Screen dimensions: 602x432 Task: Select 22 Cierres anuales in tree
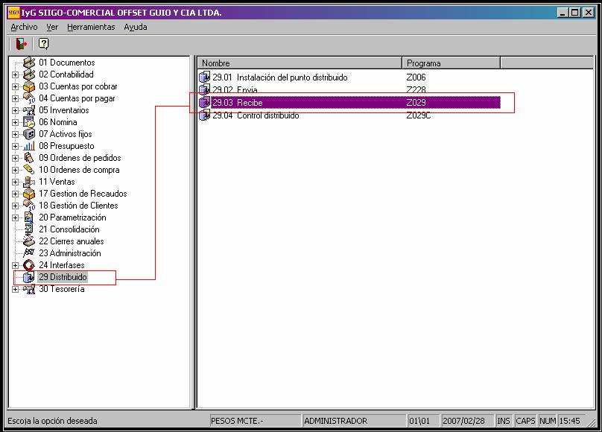[71, 241]
